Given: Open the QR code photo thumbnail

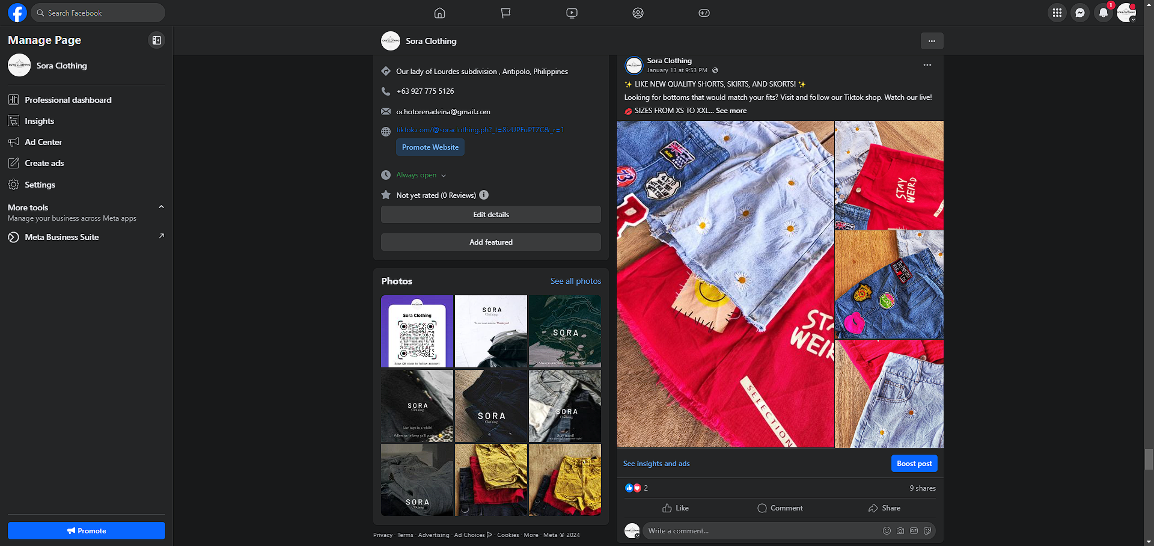Looking at the screenshot, I should 417,331.
